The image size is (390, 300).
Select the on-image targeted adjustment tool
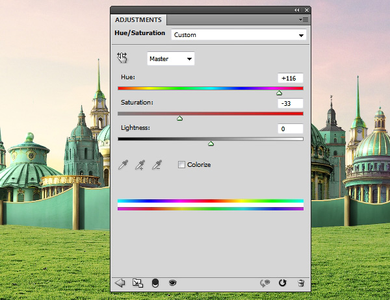point(123,58)
